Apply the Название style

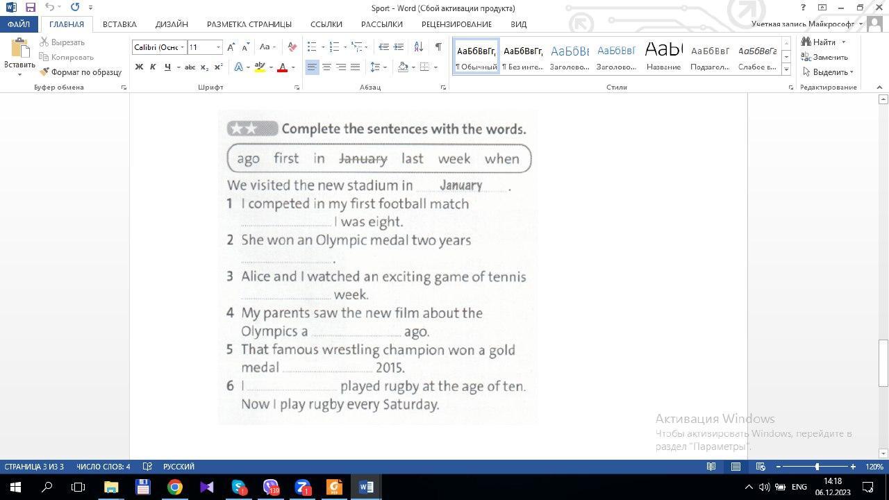tap(663, 56)
